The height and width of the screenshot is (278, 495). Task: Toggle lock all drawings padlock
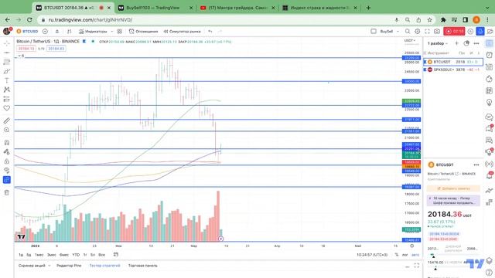[7, 161]
